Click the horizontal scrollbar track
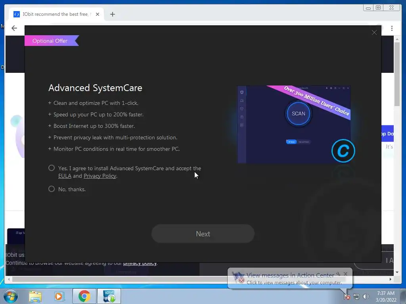This screenshot has width=406, height=304. tap(199, 279)
